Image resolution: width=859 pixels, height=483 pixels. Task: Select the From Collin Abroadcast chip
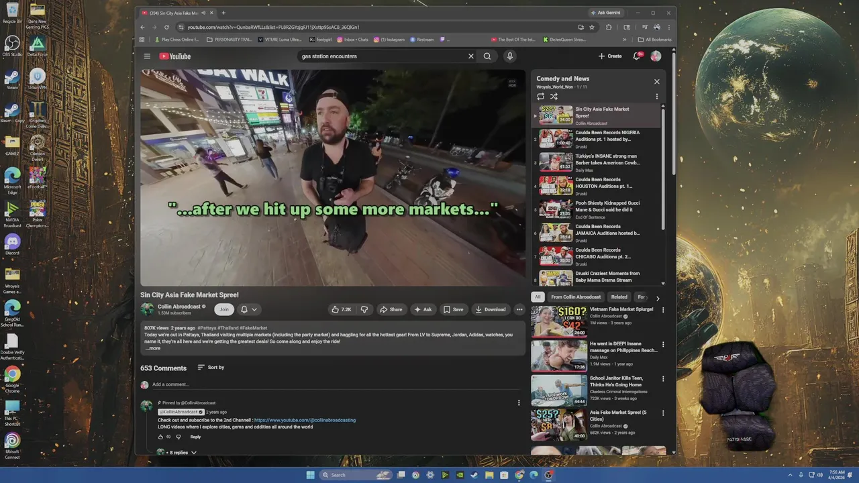coord(576,297)
